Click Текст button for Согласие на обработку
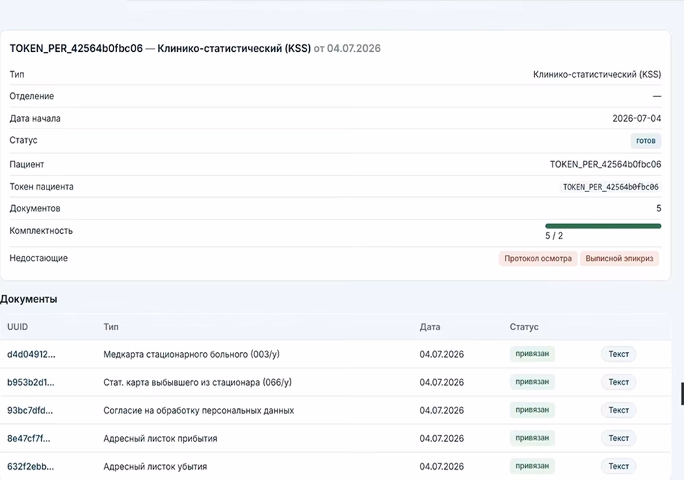 coord(618,410)
